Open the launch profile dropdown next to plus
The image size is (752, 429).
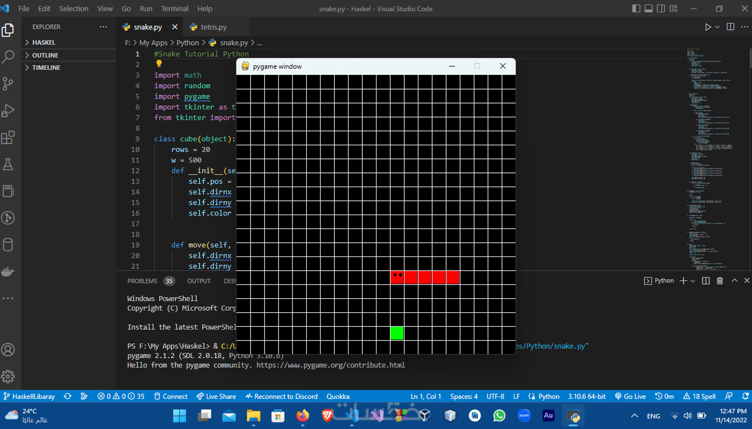(x=693, y=281)
